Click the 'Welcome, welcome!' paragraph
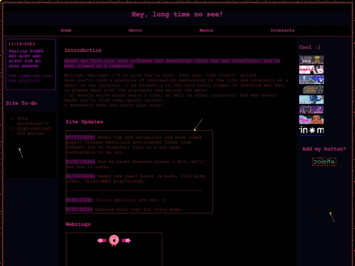The image size is (355, 266). (x=176, y=90)
